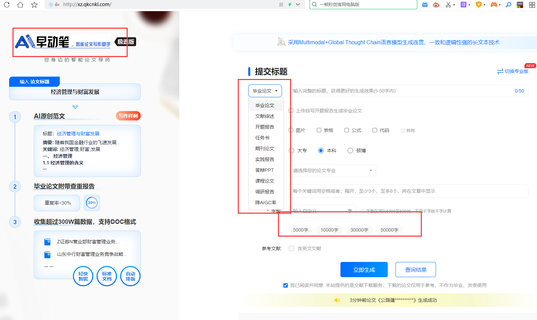
Task: Click the scissors screenshot tool icon
Action: tap(448, 5)
